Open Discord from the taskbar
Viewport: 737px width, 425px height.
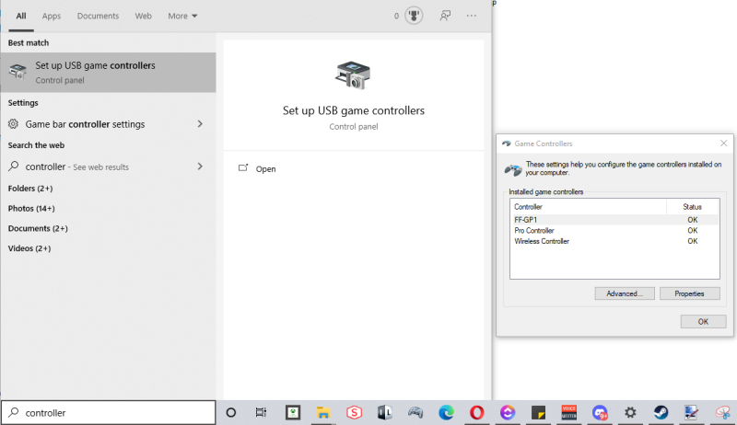click(x=600, y=412)
